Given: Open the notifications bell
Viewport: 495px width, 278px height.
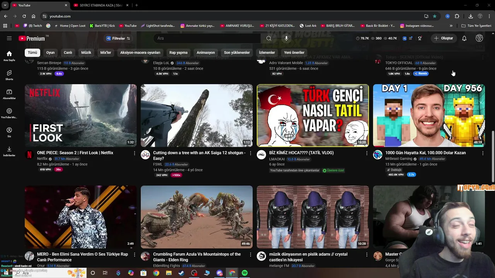Looking at the screenshot, I should pos(464,38).
